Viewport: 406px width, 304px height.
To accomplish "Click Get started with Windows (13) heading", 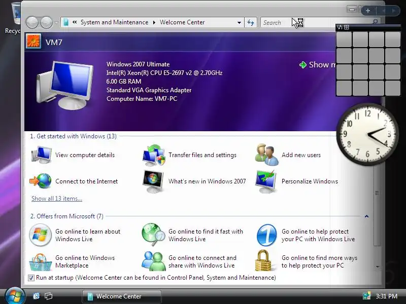I will [73, 136].
